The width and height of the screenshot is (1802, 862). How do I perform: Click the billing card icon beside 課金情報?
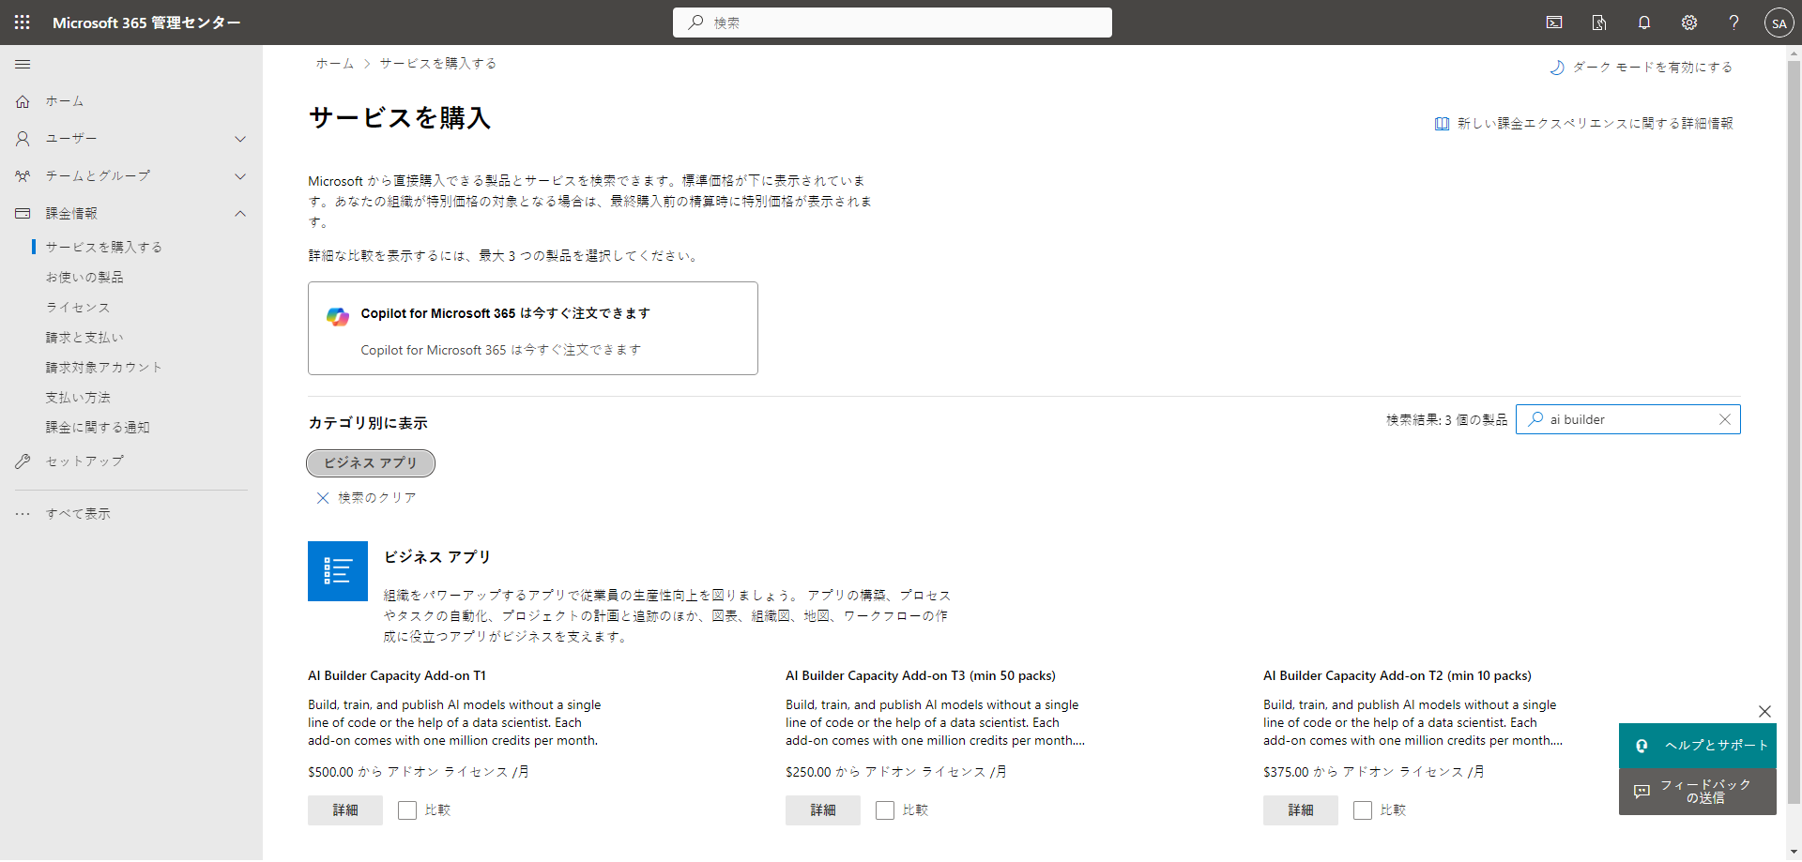click(23, 214)
